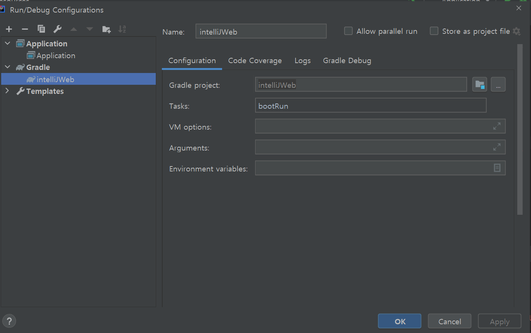Click the configuration panel vertical scrollbar
Screen dimensions: 531x333
[x=520, y=129]
